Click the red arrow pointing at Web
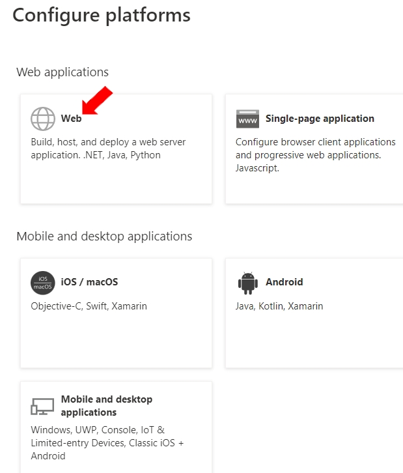 [96, 102]
